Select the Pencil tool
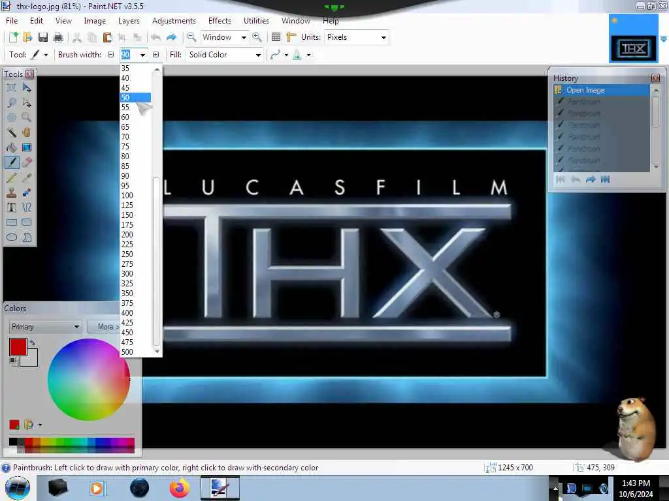This screenshot has width=669, height=501. click(12, 177)
